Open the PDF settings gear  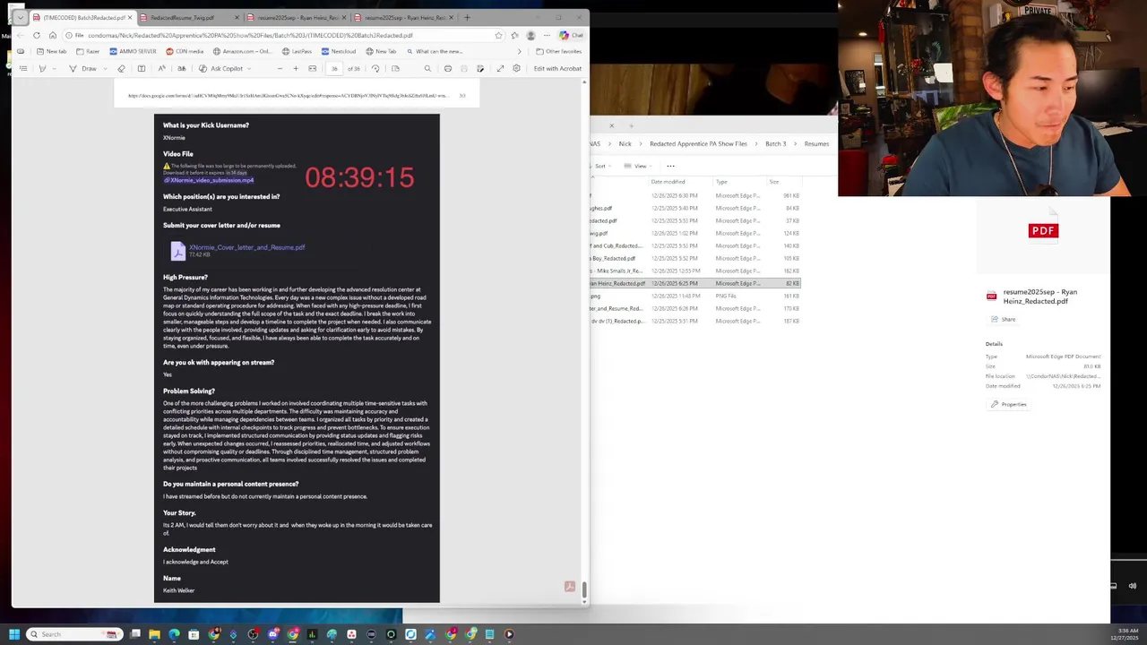(x=516, y=68)
